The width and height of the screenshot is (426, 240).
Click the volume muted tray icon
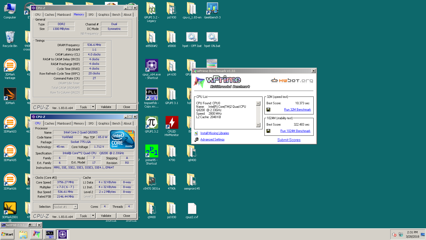point(394,235)
